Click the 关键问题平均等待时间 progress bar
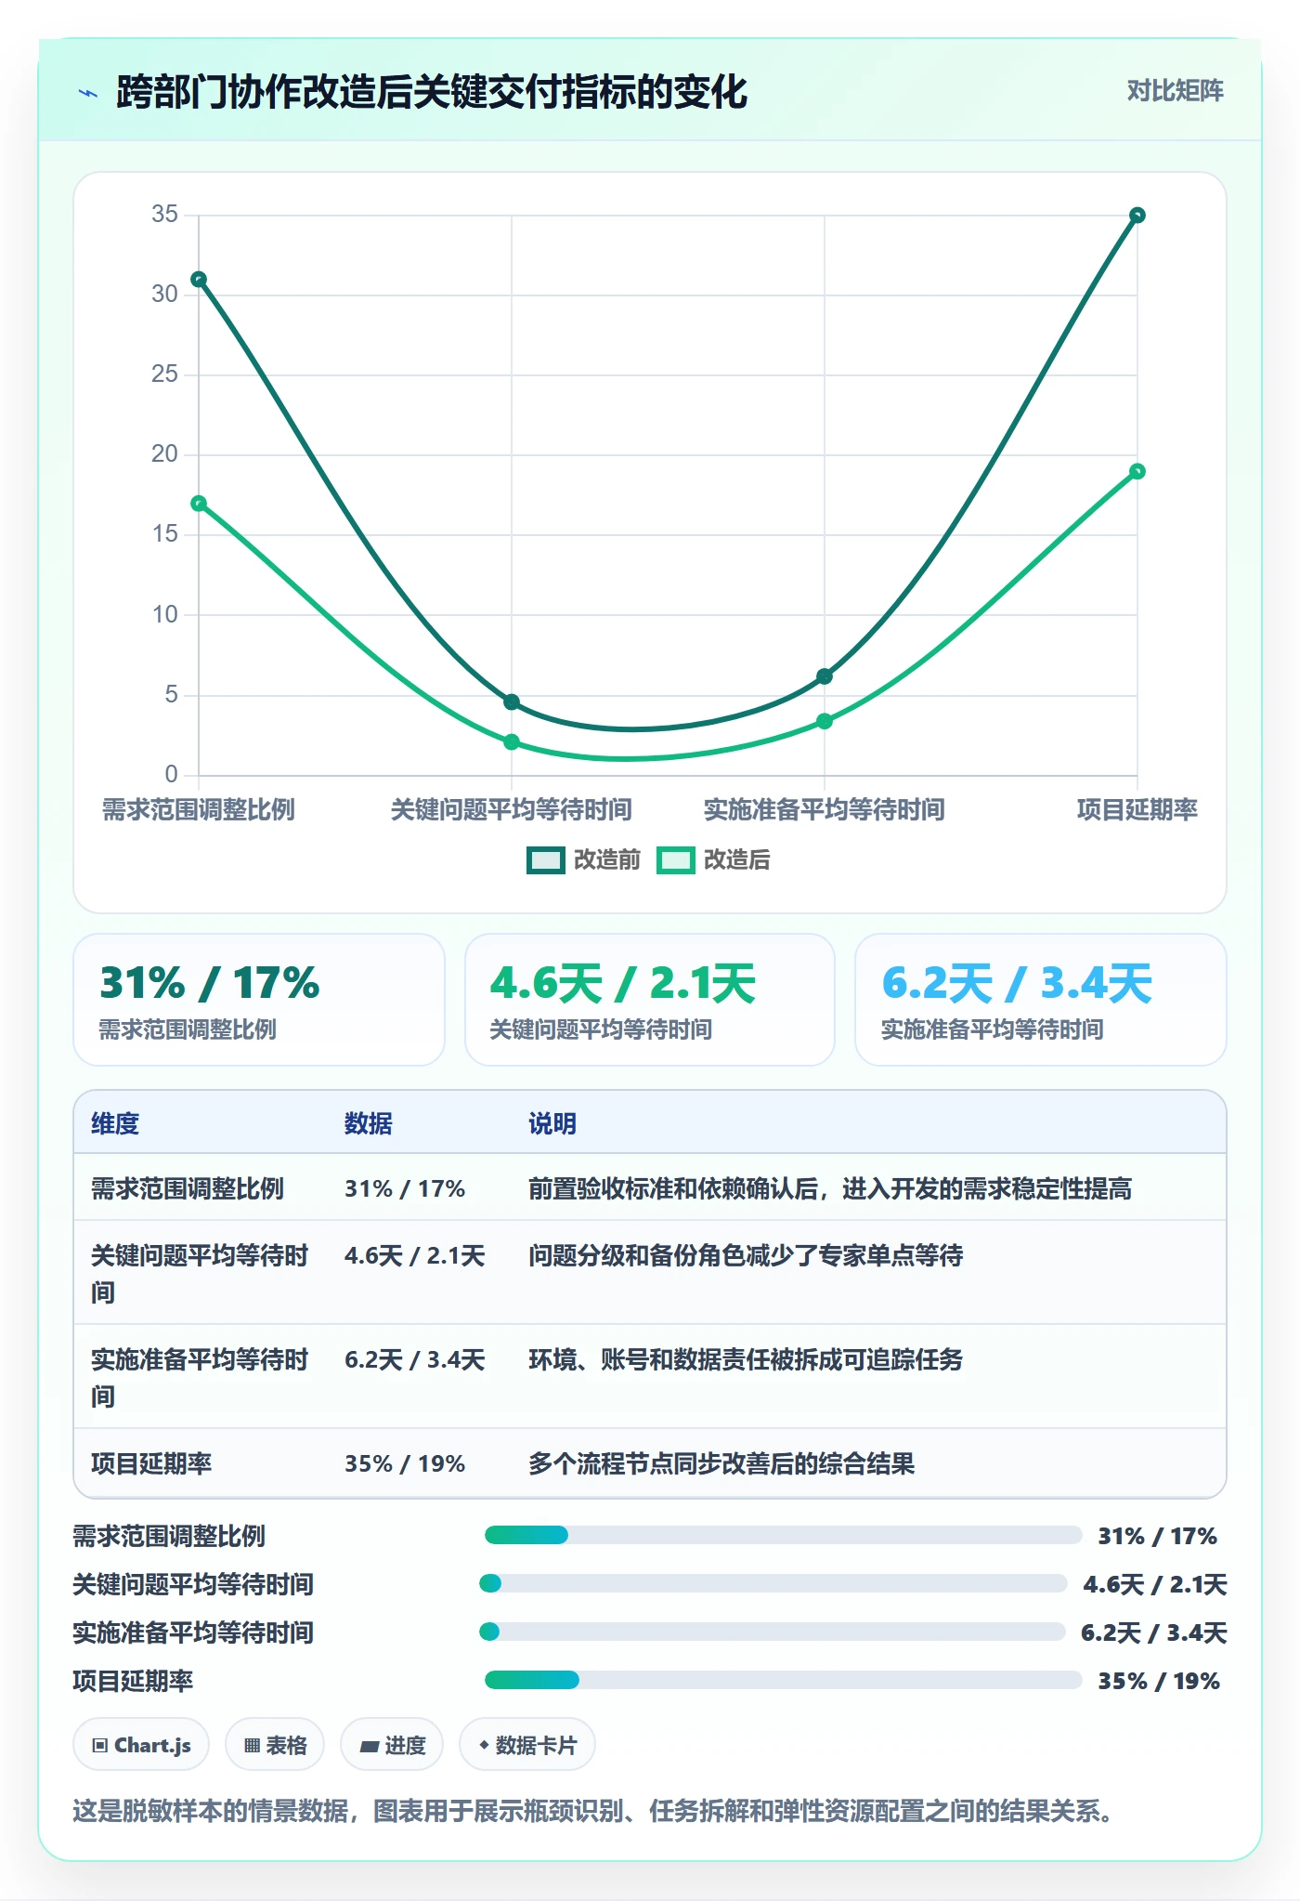 click(773, 1583)
